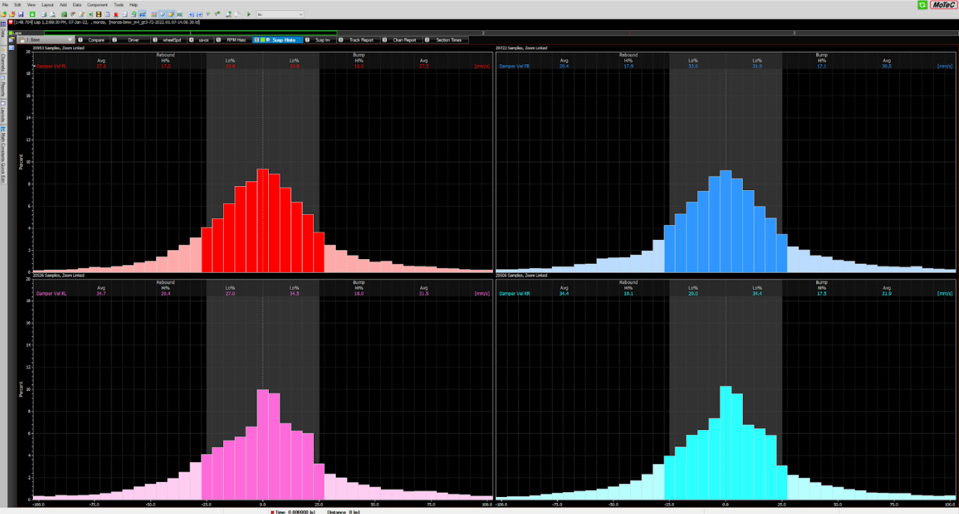
Task: Click the green play button
Action: pyautogui.click(x=249, y=14)
